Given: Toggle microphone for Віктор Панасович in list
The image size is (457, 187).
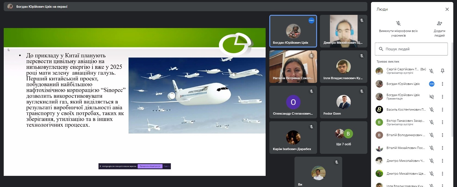Looking at the screenshot, I should (x=432, y=122).
